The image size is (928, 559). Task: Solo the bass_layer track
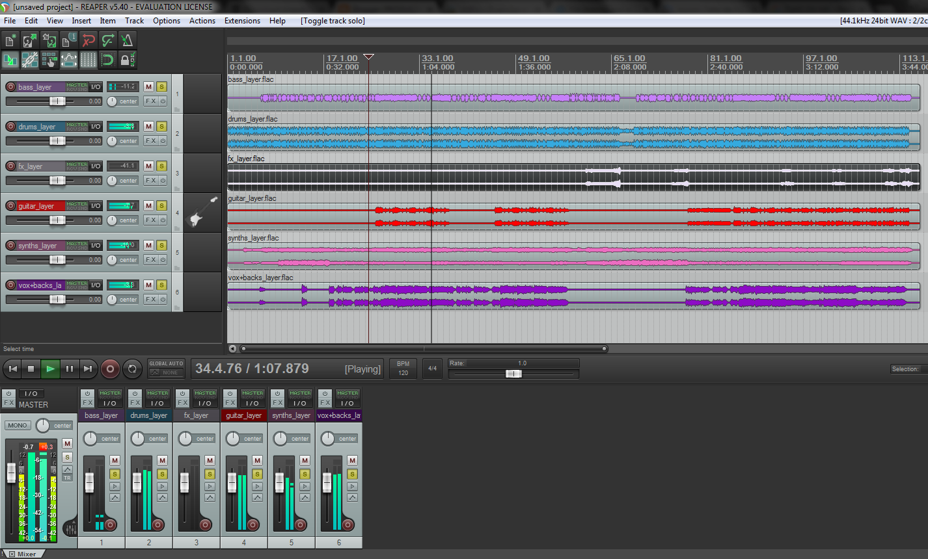click(x=161, y=86)
